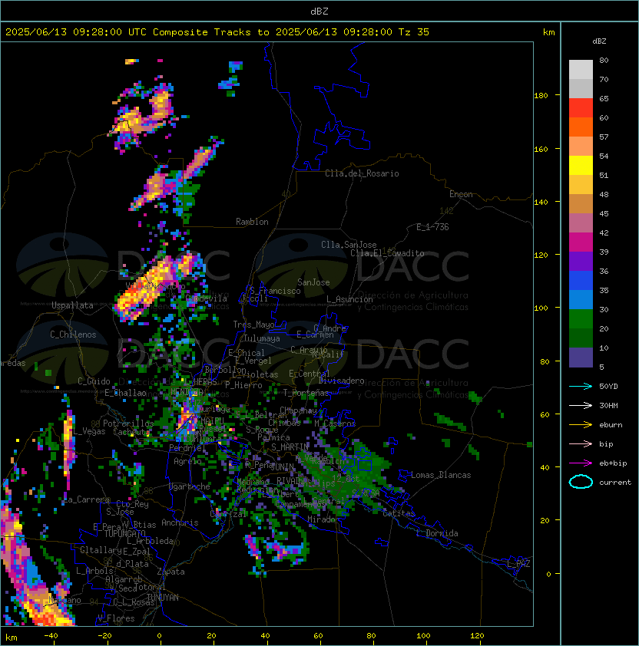Viewport: 639px width, 646px height.
Task: Click the 'Mirador' map label
Action: [323, 519]
